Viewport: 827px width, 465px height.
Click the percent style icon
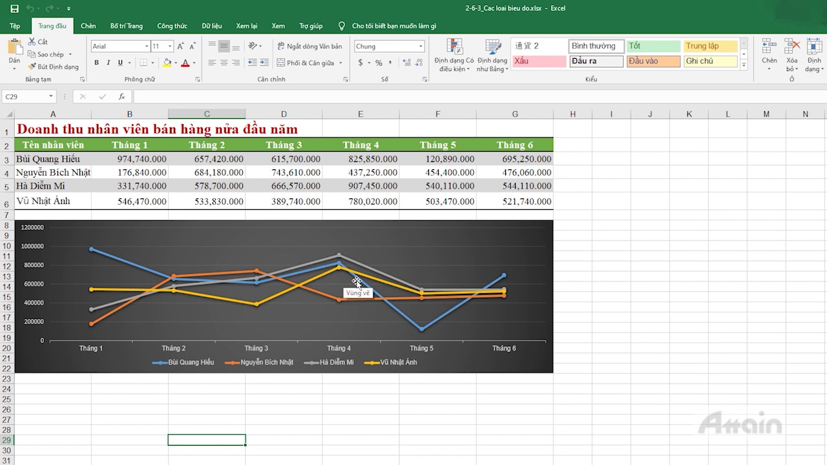pos(379,63)
